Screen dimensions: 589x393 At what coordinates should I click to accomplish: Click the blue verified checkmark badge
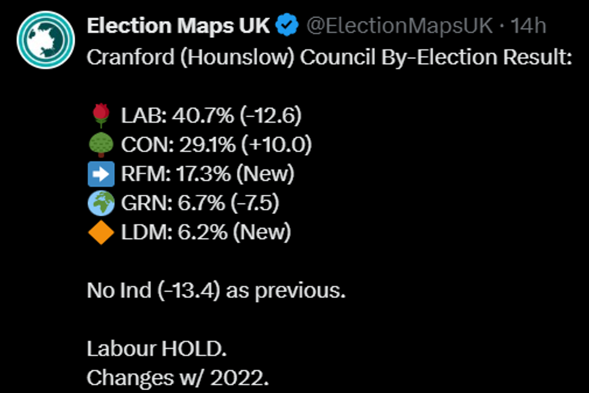coord(287,26)
